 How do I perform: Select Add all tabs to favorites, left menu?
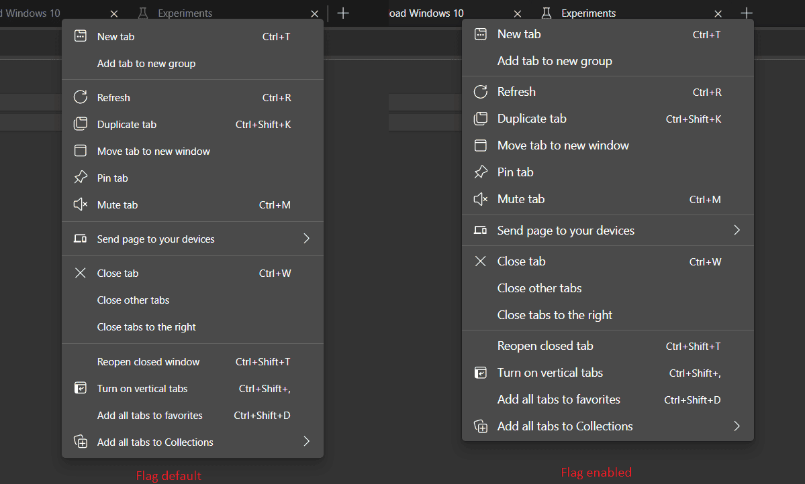(193, 416)
